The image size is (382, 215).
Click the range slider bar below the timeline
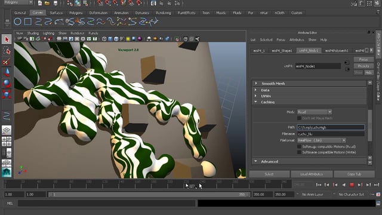[149, 194]
